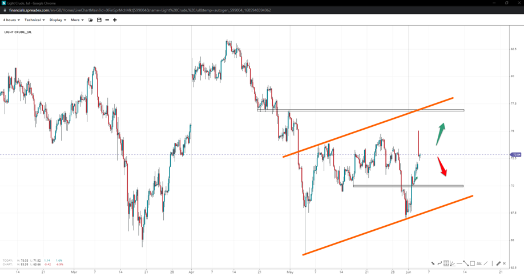
Task: Open the Technical indicators dropdown
Action: click(x=34, y=20)
